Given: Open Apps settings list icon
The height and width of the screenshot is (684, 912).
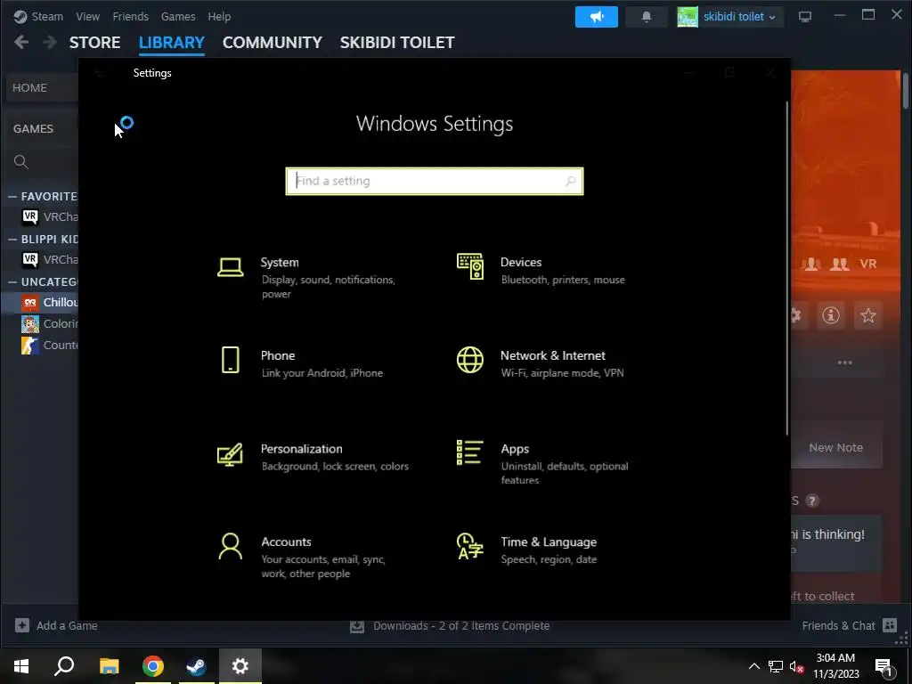Looking at the screenshot, I should click(470, 452).
